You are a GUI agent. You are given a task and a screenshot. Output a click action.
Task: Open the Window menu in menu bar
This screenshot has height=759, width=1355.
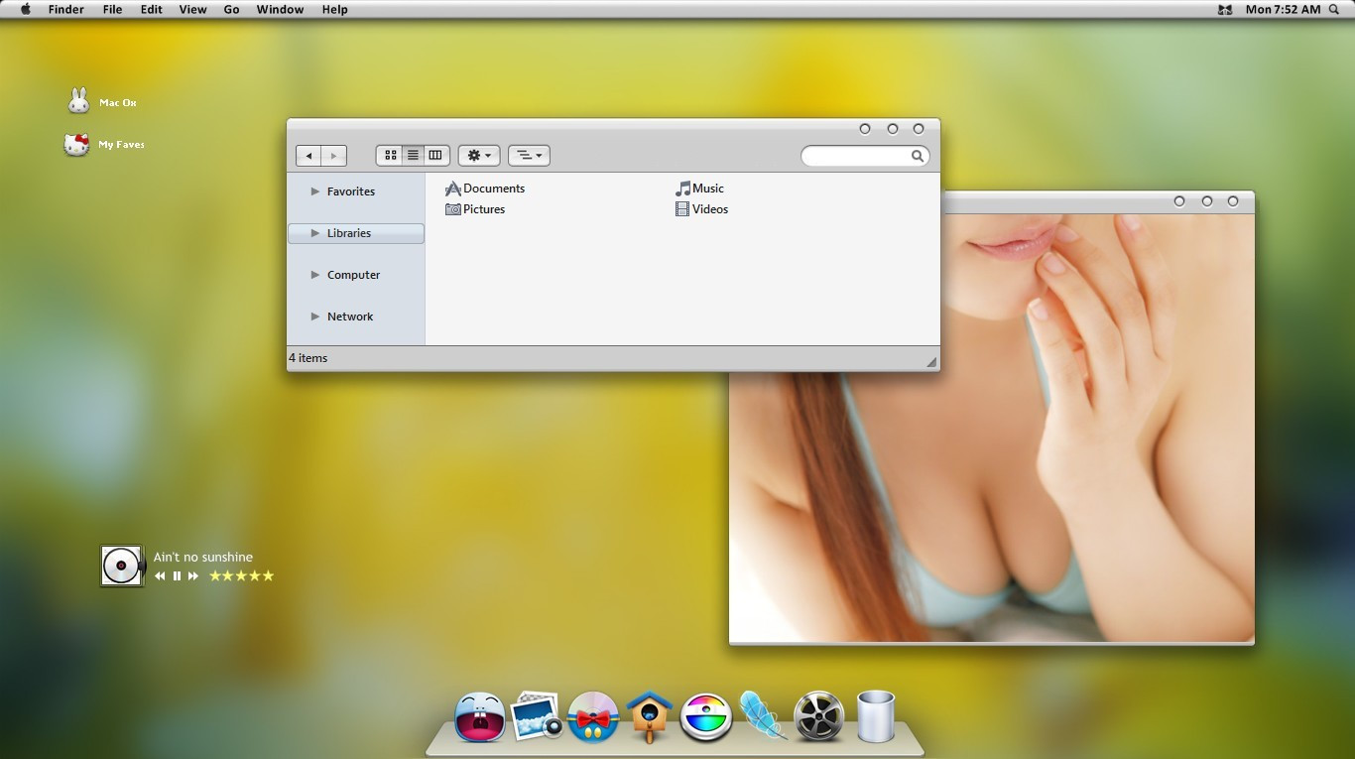tap(280, 9)
